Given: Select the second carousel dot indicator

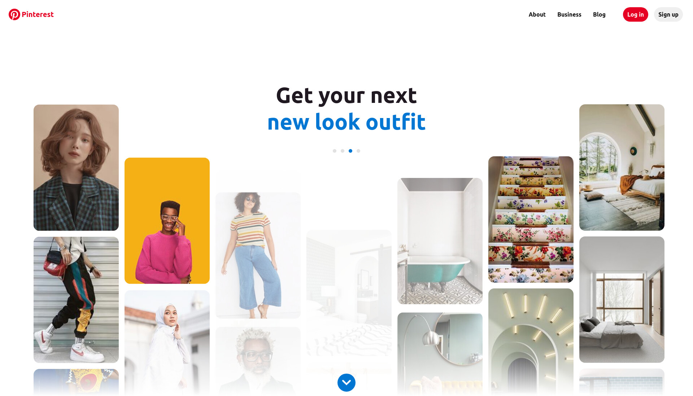Looking at the screenshot, I should (x=343, y=151).
